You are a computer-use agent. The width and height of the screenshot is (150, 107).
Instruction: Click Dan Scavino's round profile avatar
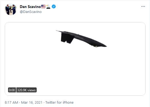pos(11,9)
